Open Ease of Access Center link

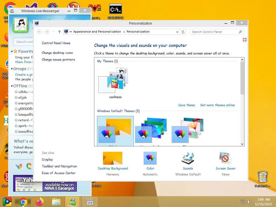58,173
